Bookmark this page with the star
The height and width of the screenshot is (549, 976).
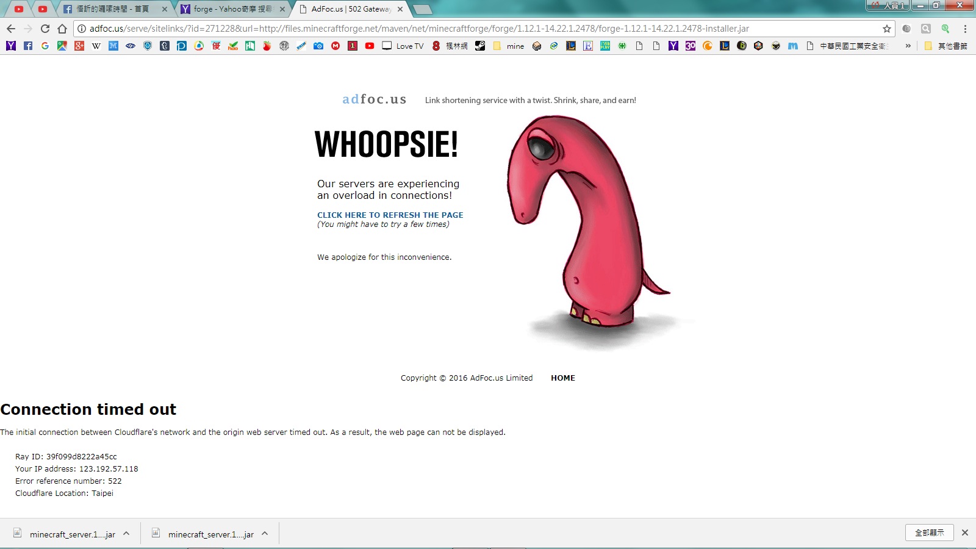click(x=887, y=29)
